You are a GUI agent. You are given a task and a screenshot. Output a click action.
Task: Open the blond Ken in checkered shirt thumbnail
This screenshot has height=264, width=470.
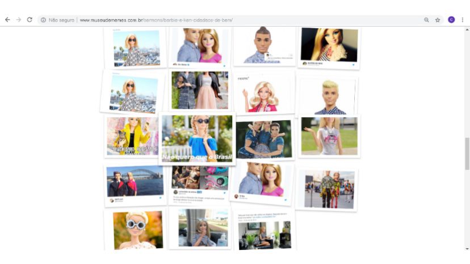pos(329,96)
